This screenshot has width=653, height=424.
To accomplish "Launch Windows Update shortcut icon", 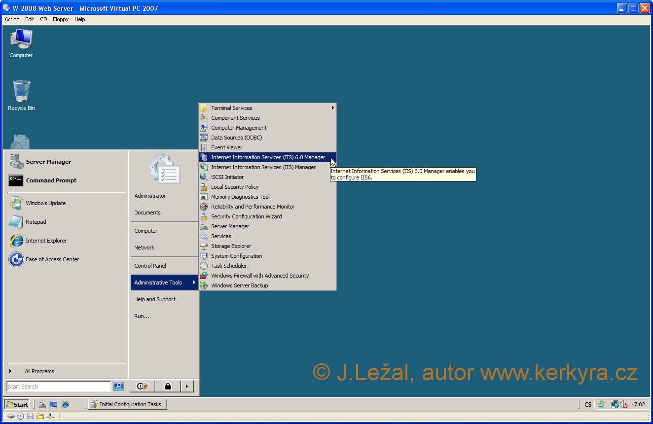I will point(16,203).
